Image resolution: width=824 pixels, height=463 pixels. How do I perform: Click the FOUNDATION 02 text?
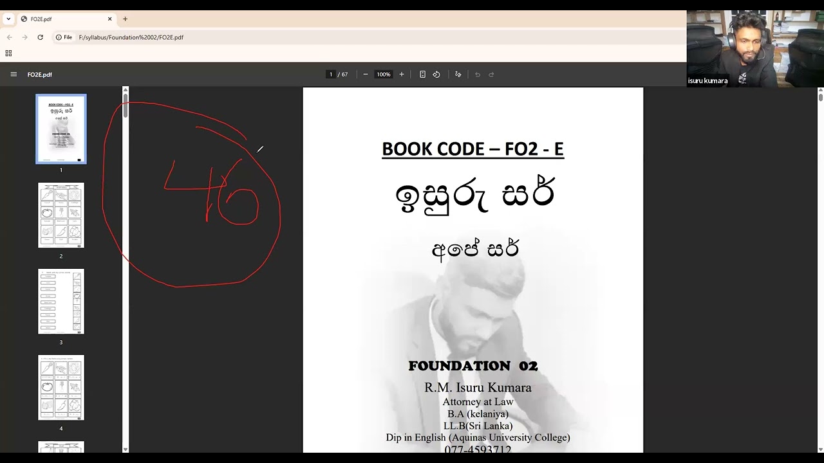pos(473,366)
